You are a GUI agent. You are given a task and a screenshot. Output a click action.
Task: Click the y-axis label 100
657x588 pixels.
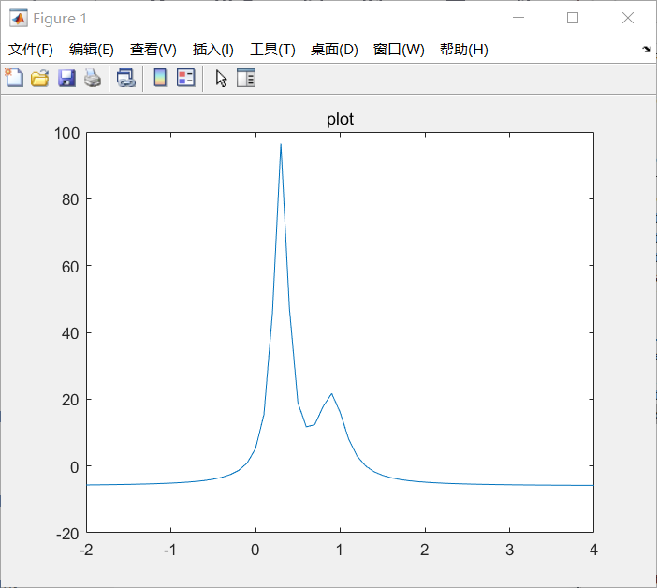coord(66,133)
